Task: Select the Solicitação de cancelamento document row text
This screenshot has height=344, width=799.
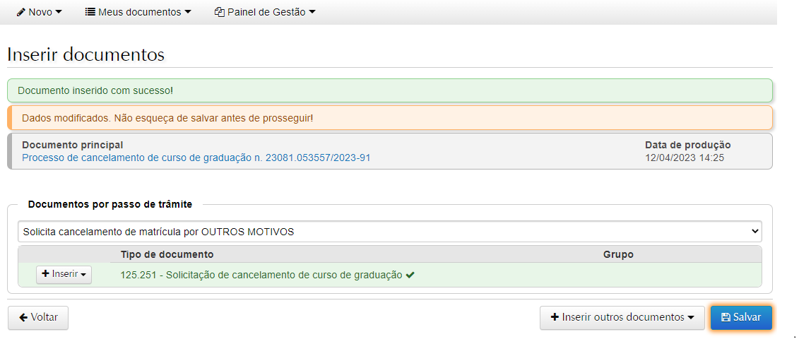Action: [261, 275]
